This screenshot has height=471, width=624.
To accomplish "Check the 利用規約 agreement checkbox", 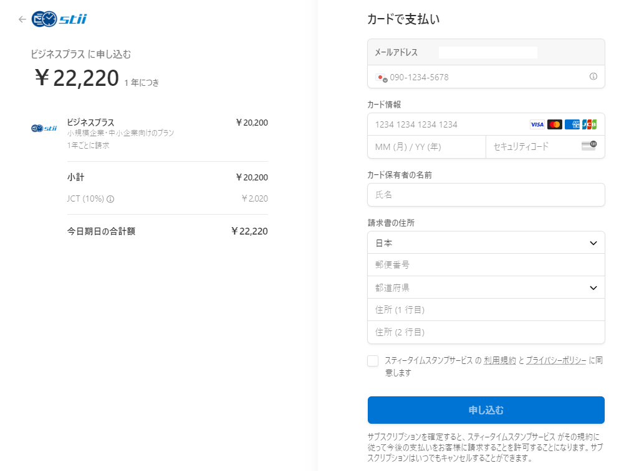I will (x=372, y=361).
